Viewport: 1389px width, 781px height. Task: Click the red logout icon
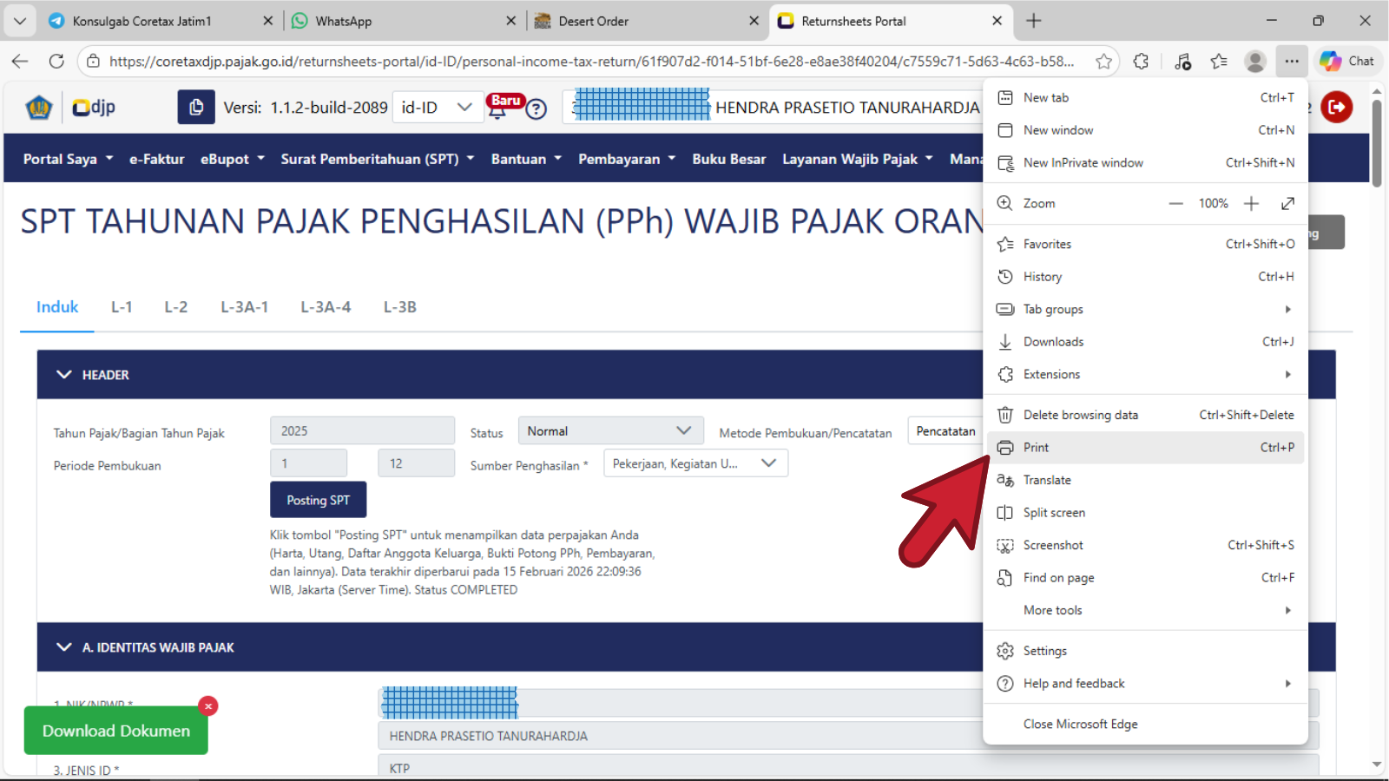click(x=1336, y=108)
